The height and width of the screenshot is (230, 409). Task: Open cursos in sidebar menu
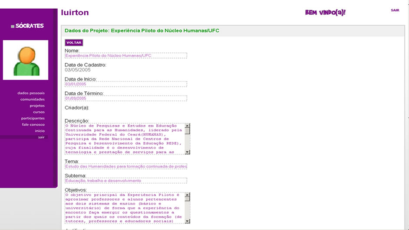(x=39, y=112)
